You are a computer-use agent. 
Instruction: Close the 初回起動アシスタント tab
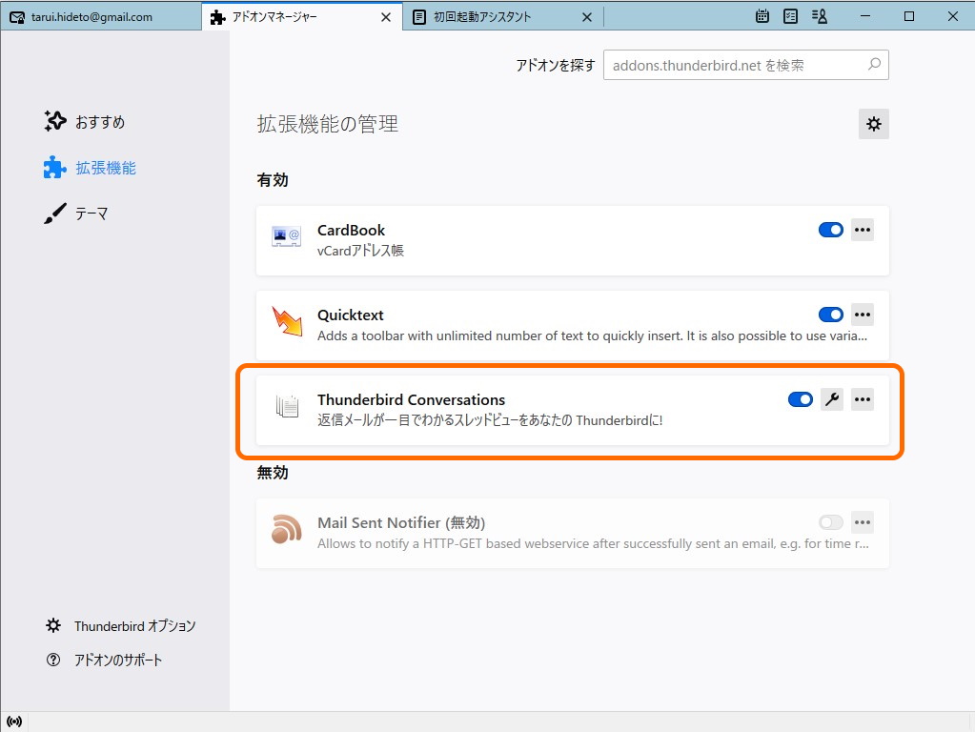tap(587, 17)
